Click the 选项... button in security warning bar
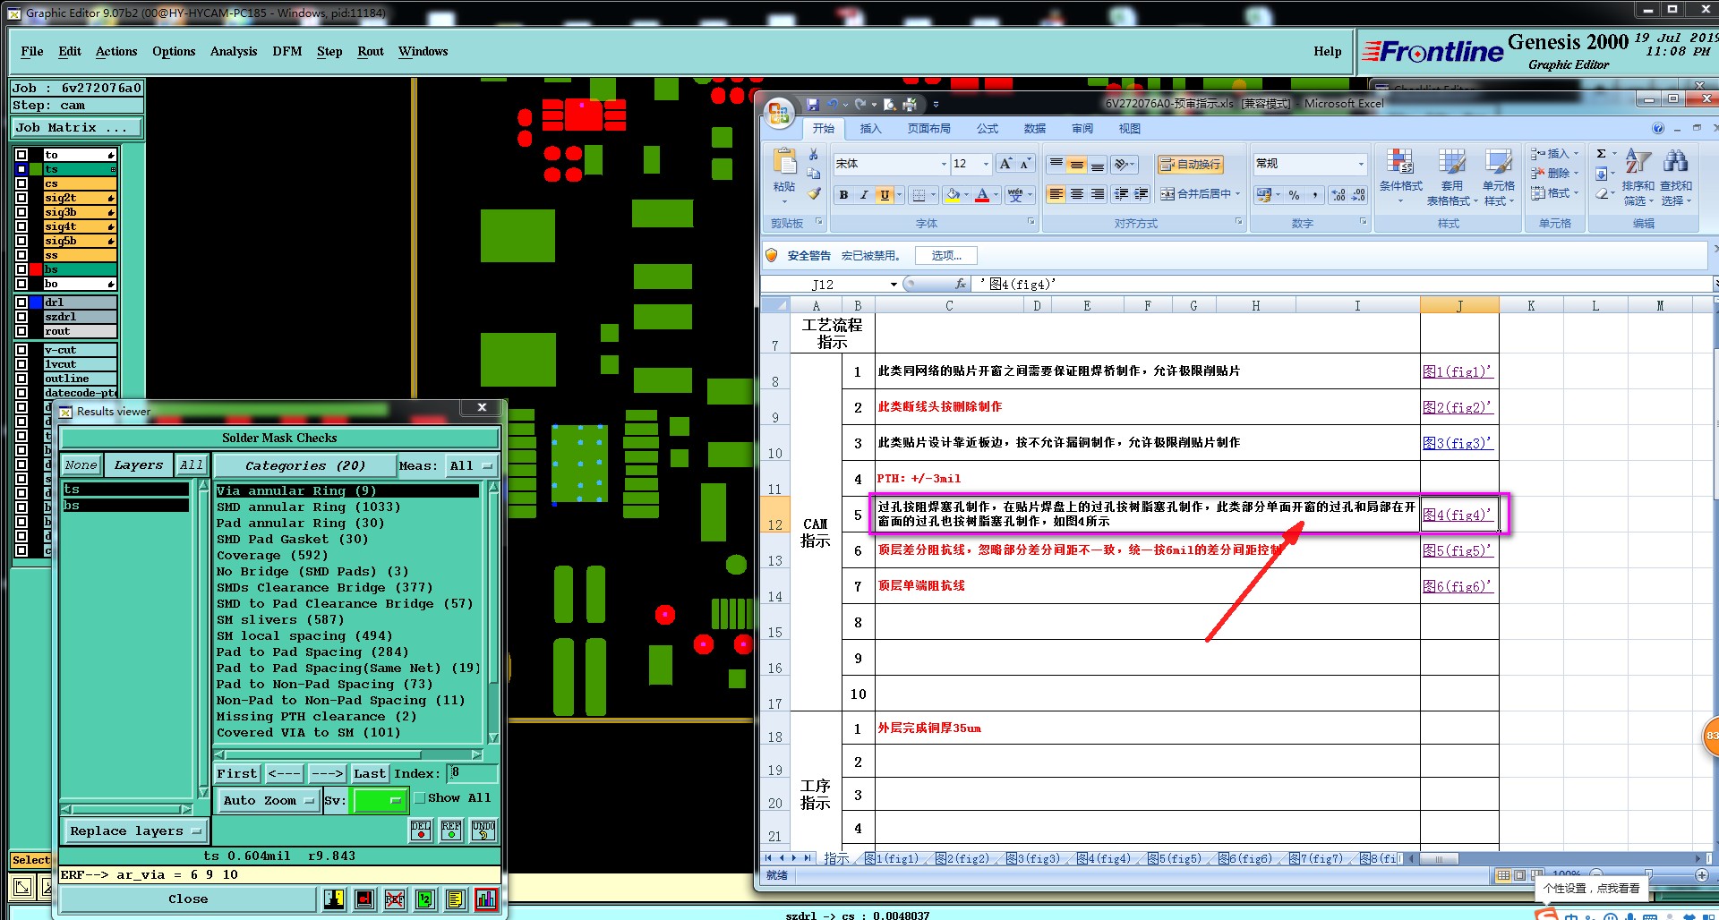The width and height of the screenshot is (1719, 920). (x=946, y=256)
